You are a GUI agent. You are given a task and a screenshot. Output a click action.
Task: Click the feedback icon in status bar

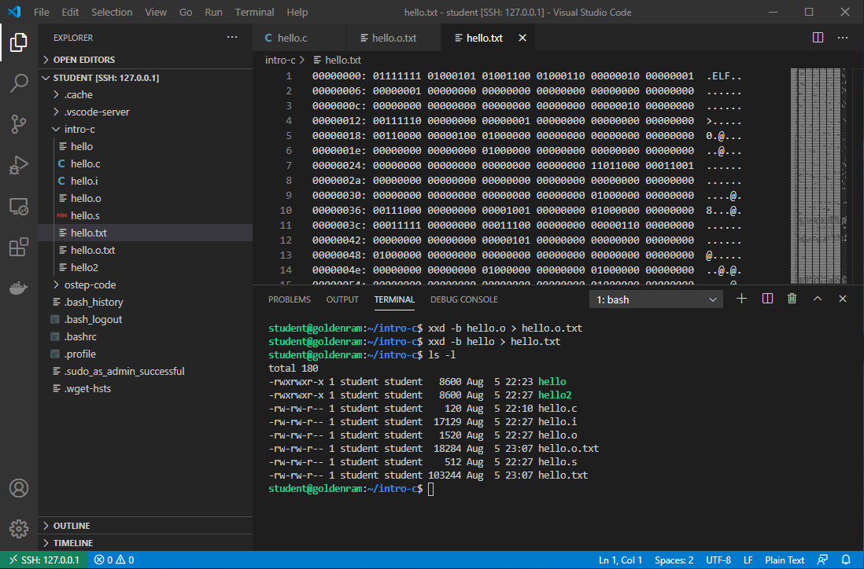pos(822,560)
